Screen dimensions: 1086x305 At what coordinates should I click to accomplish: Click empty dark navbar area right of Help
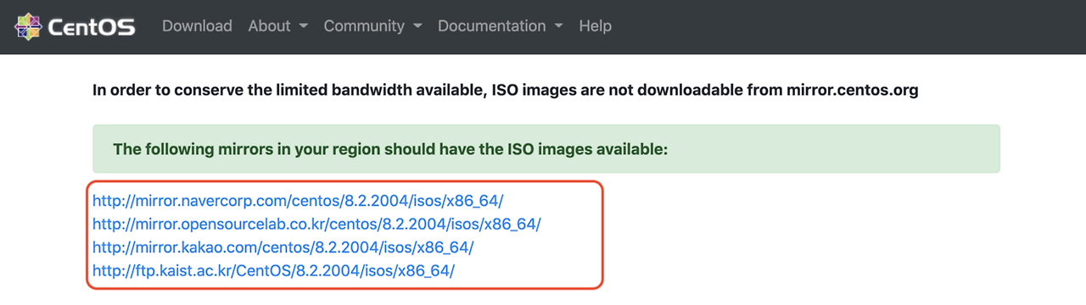(848, 26)
